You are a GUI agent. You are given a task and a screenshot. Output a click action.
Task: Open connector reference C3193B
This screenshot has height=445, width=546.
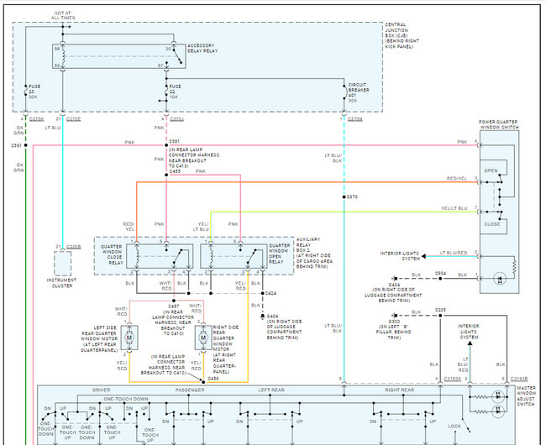click(519, 379)
